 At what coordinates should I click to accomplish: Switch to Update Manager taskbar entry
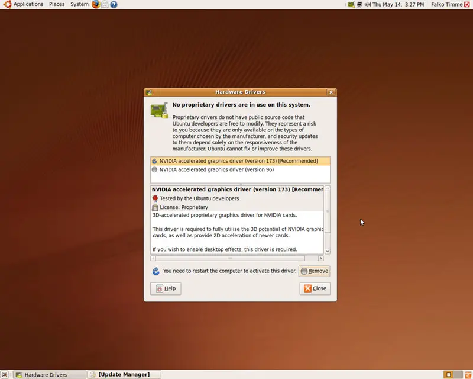(124, 375)
